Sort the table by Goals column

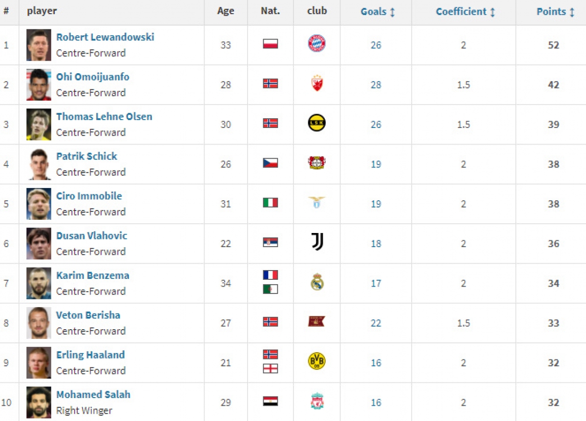pyautogui.click(x=377, y=12)
